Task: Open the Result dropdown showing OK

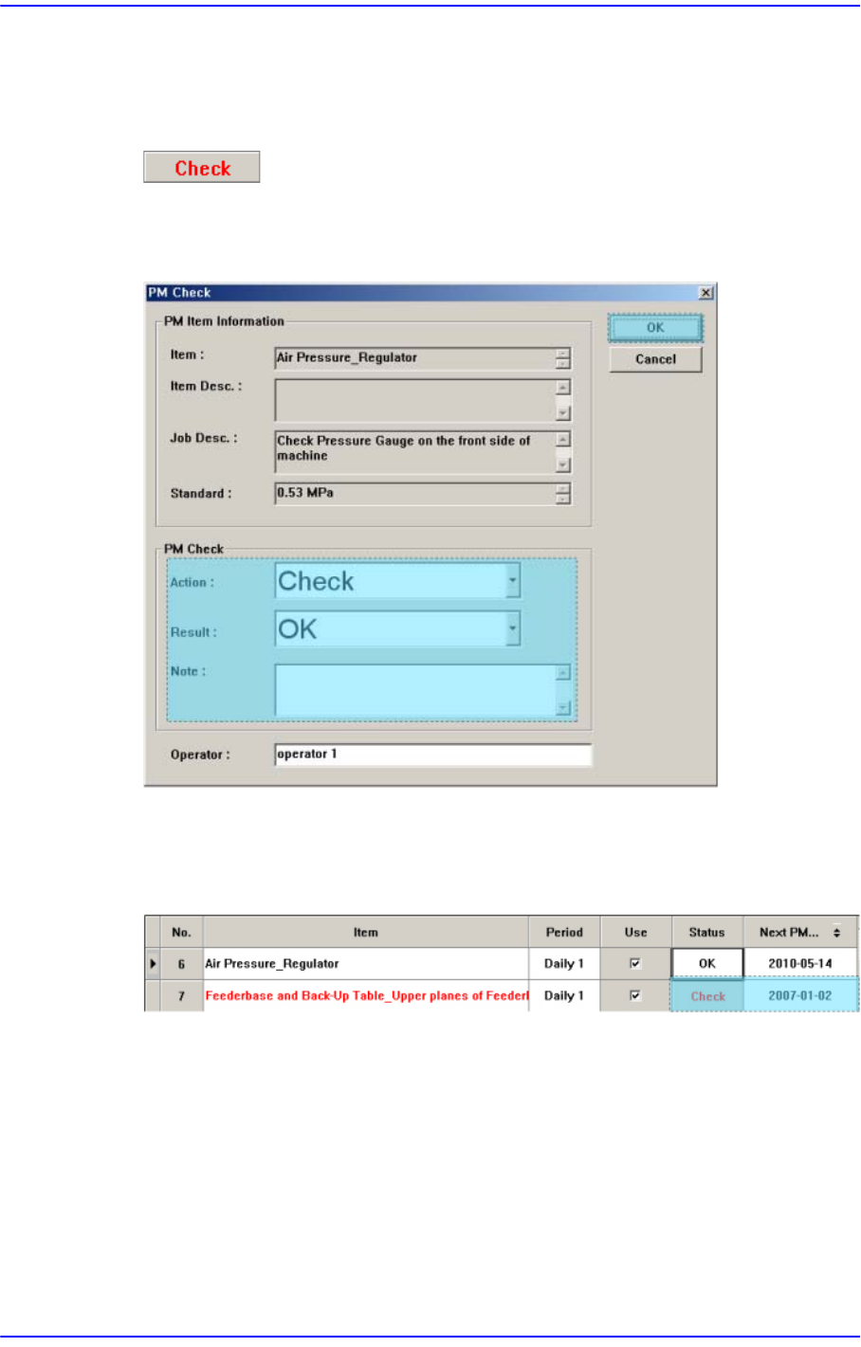Action: [513, 628]
